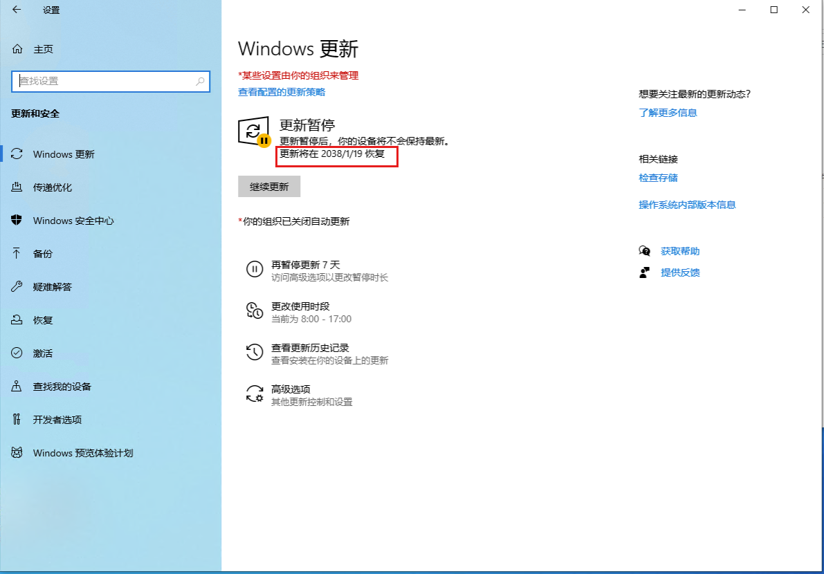Click the shield icon for Windows 安全中心

click(x=17, y=220)
